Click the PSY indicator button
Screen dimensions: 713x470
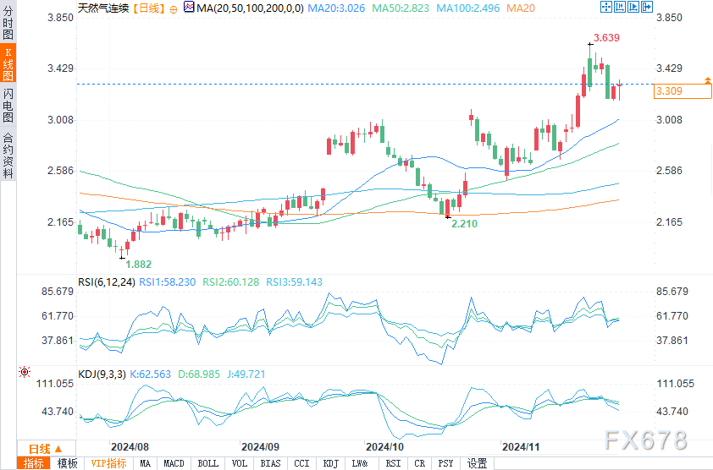coord(446,463)
